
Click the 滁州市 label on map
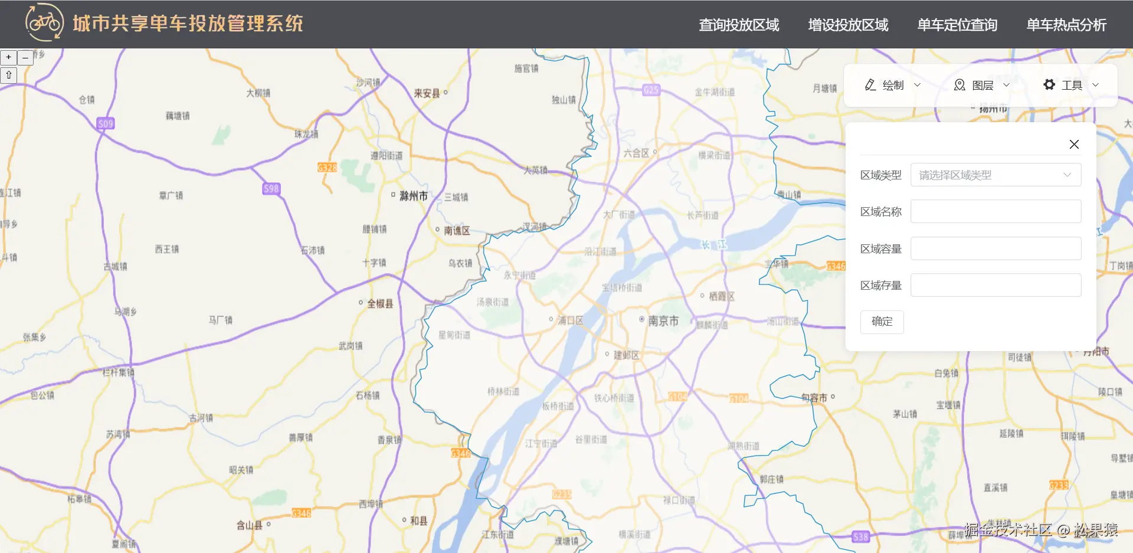[x=413, y=195]
